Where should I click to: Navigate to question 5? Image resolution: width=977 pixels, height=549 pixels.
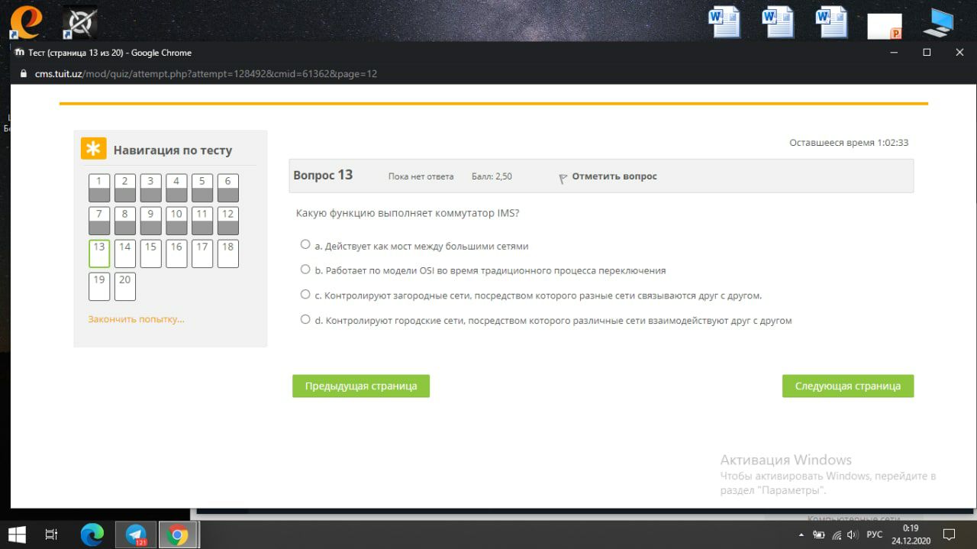click(202, 188)
